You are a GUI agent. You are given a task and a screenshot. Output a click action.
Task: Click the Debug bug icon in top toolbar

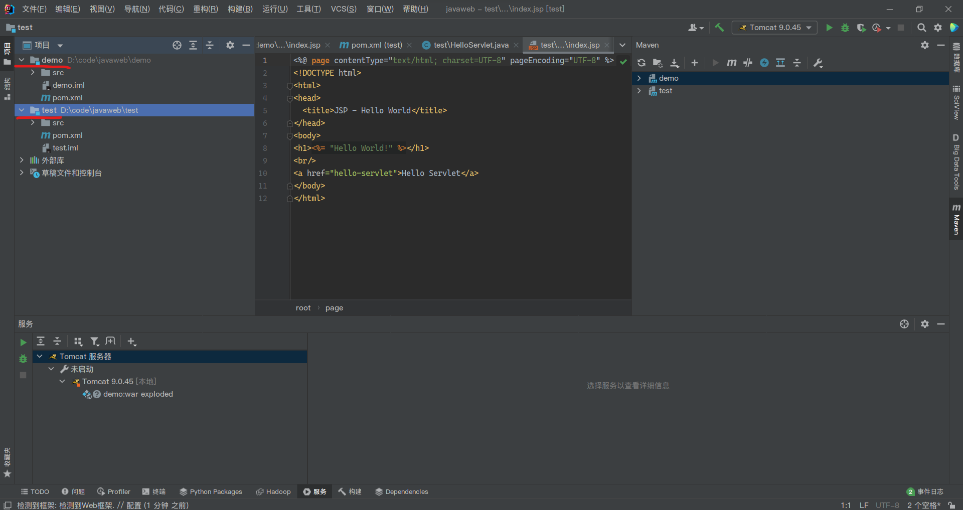pyautogui.click(x=845, y=28)
